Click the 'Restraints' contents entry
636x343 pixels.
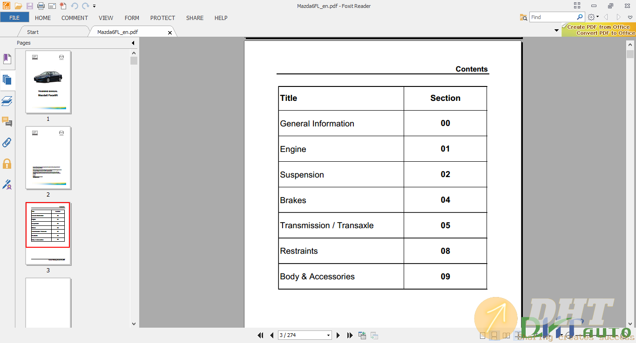click(298, 251)
